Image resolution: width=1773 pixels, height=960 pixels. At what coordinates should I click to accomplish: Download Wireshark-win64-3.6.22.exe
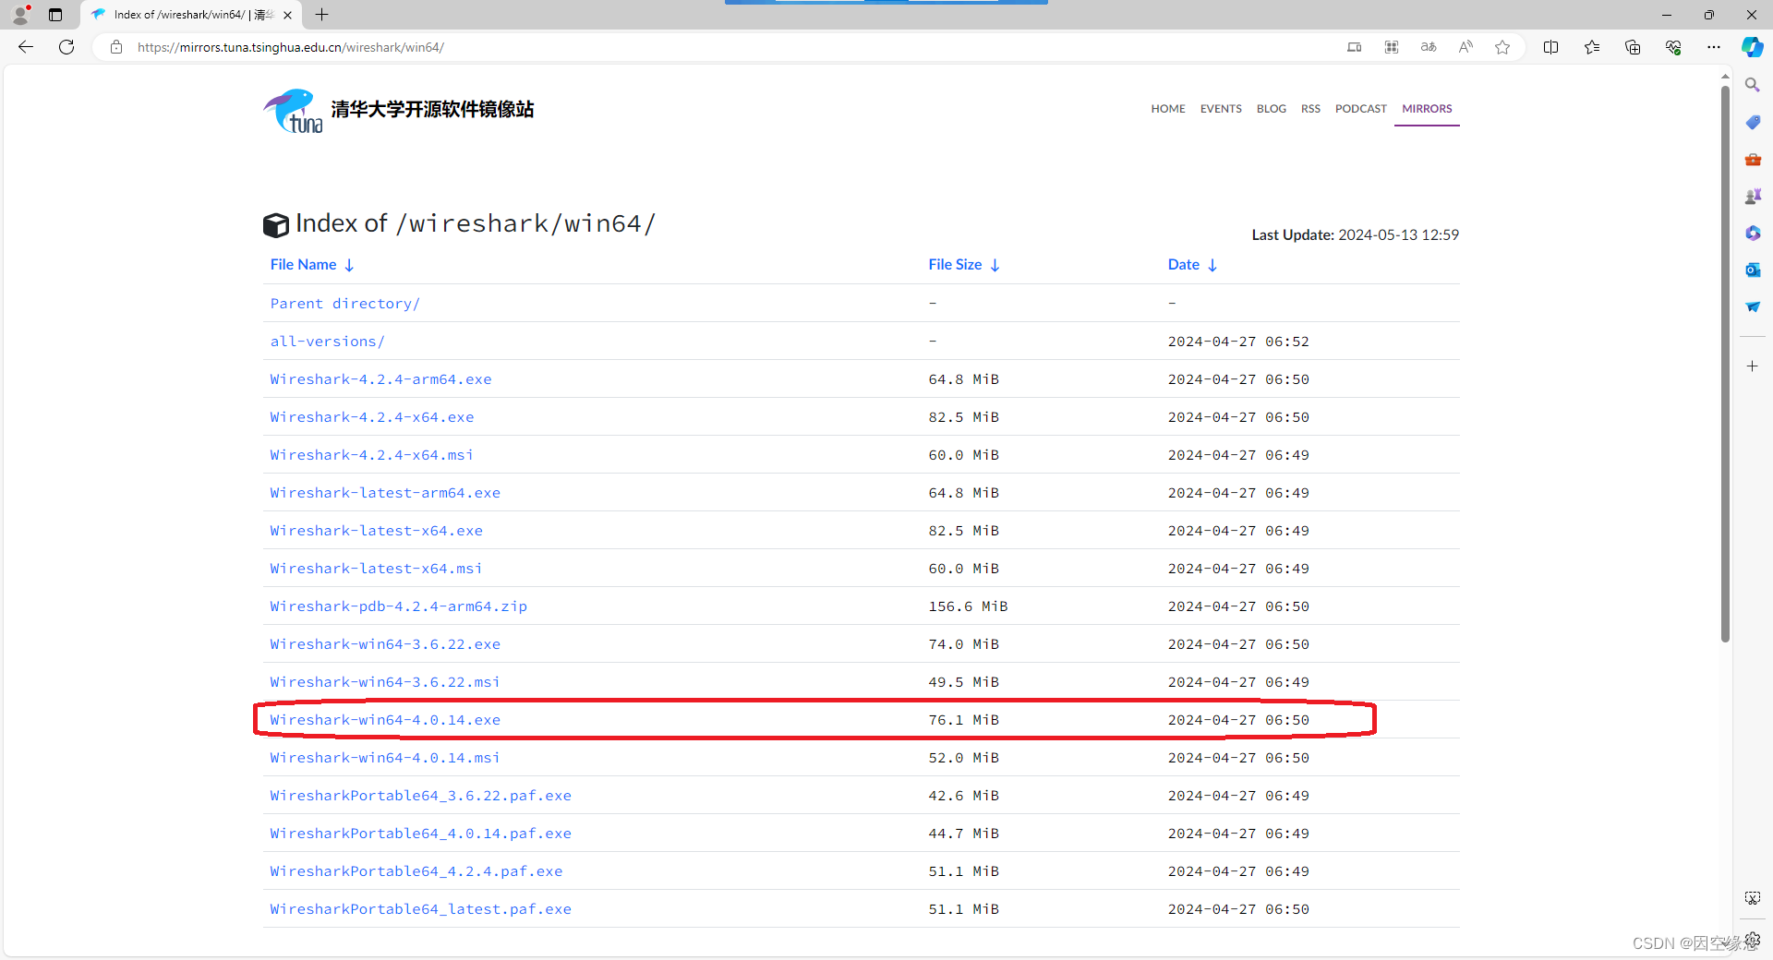(385, 644)
